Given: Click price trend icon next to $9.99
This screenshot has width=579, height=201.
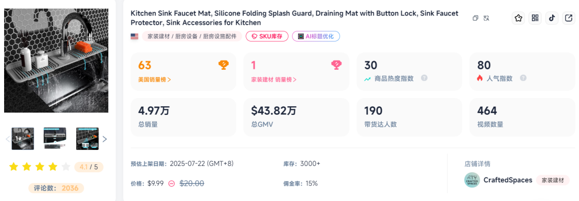Looking at the screenshot, I should pos(172,183).
